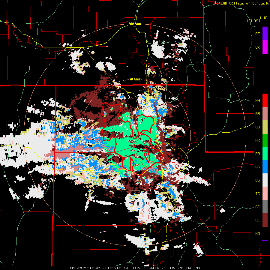The width and height of the screenshot is (270, 270).
Task: Click the black radar site dot
Action: tap(135, 135)
